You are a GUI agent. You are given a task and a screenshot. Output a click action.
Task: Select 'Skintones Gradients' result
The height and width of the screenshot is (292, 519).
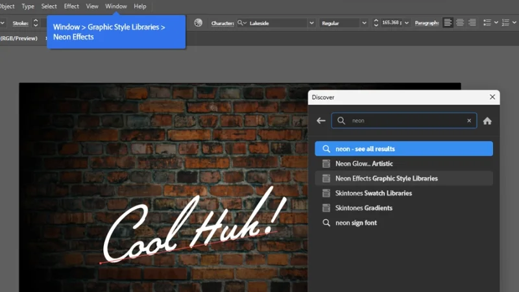(x=404, y=208)
